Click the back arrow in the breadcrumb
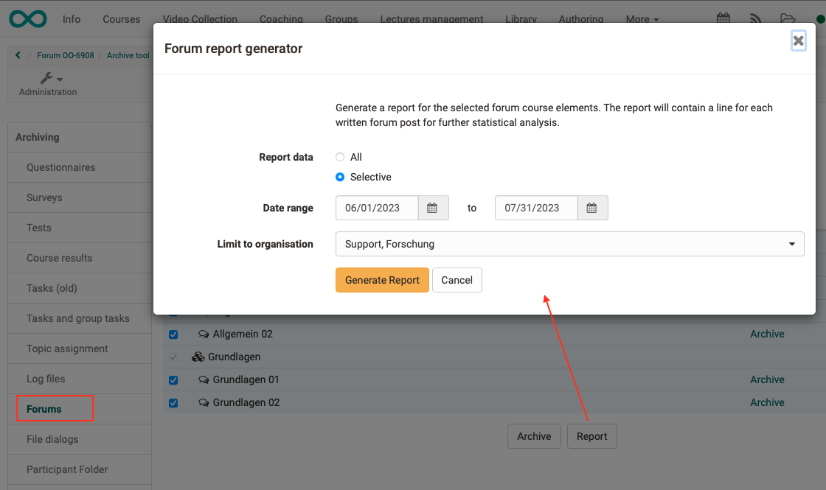 click(17, 55)
